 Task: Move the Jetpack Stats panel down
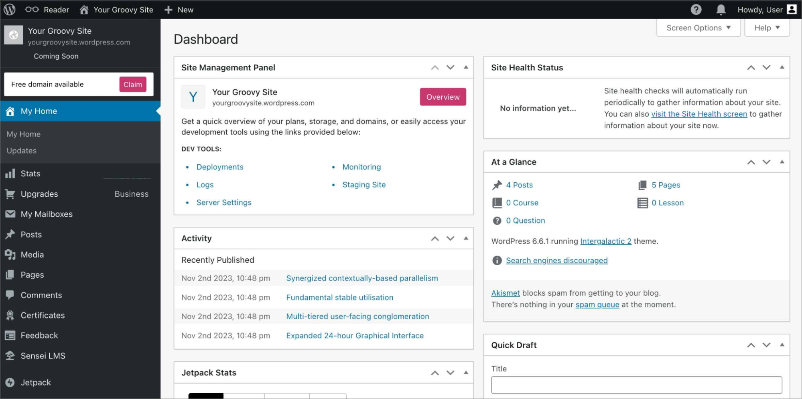click(x=450, y=373)
